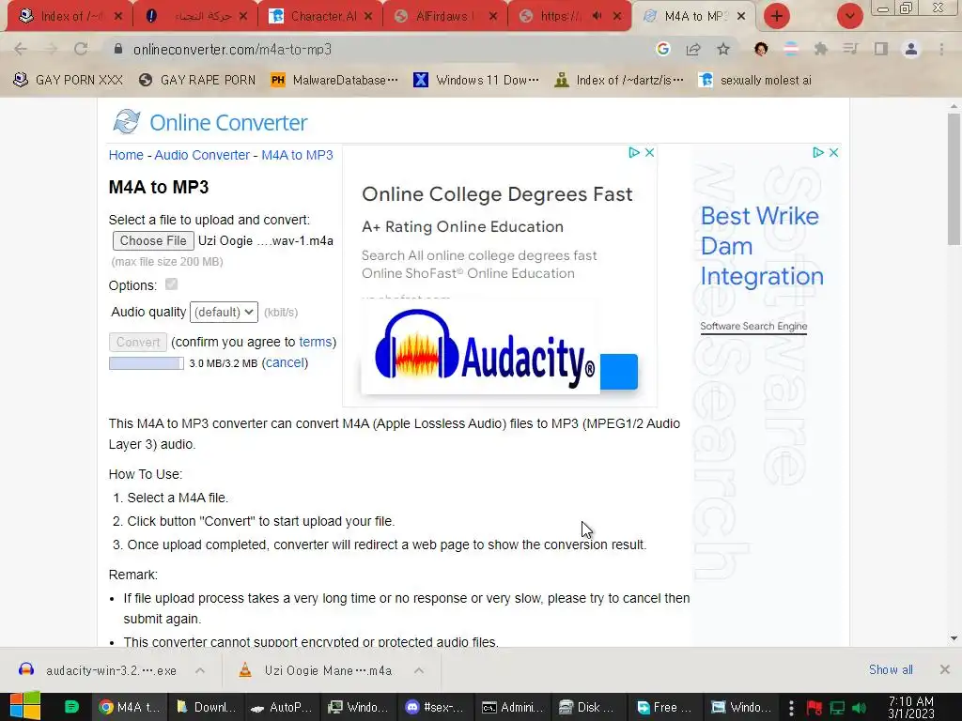Close the Character.AI tab
The width and height of the screenshot is (962, 721).
[368, 16]
